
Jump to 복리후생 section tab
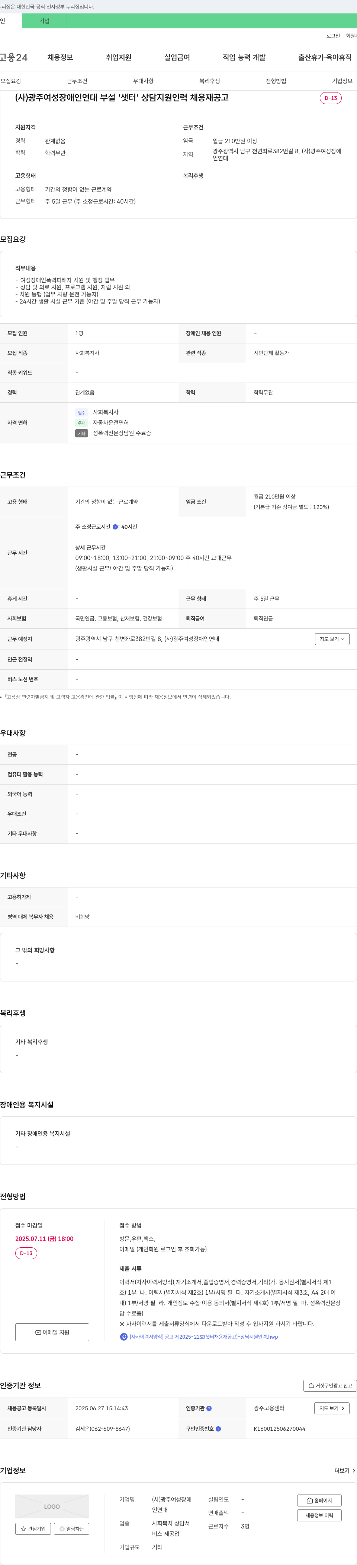pos(210,81)
